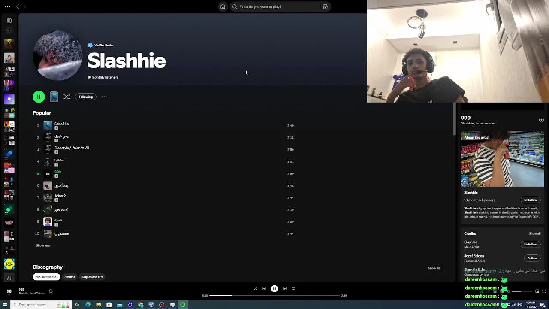
Task: Open the 2024 Wrapped playlist in sidebar
Action: [x=9, y=264]
